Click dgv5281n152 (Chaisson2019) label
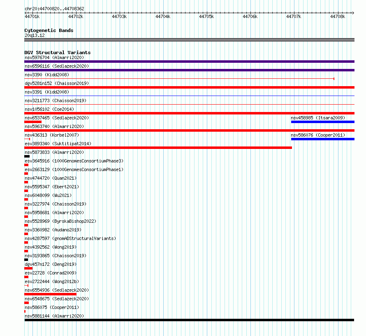Viewport: 366px width, 336px height. tap(57, 83)
